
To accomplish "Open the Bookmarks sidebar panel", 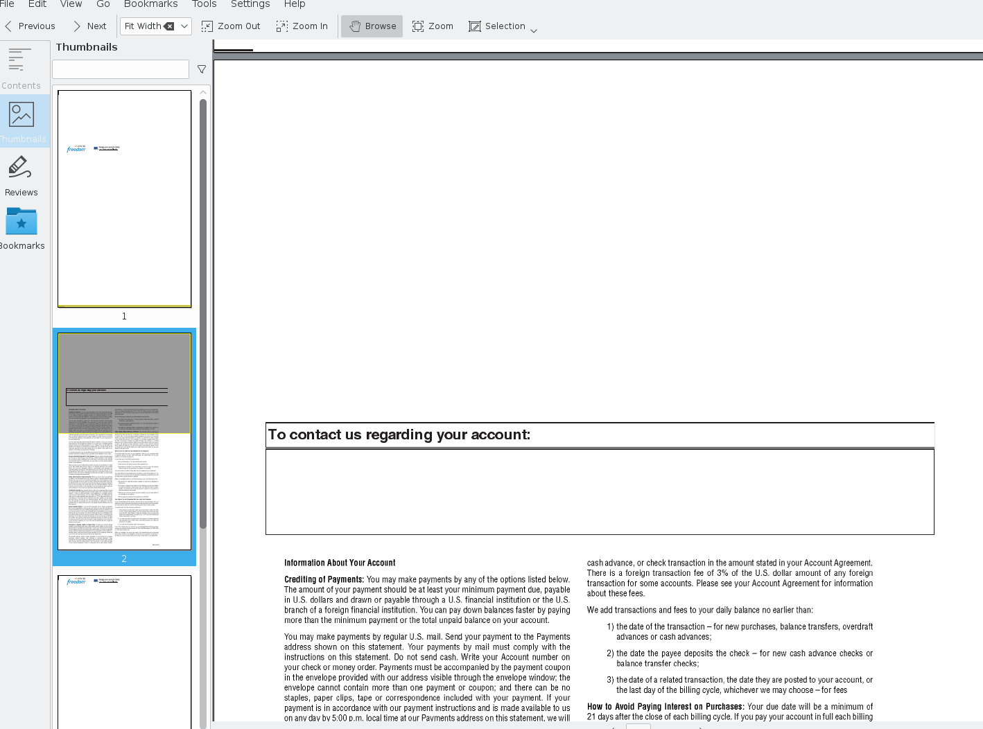I will pyautogui.click(x=21, y=228).
